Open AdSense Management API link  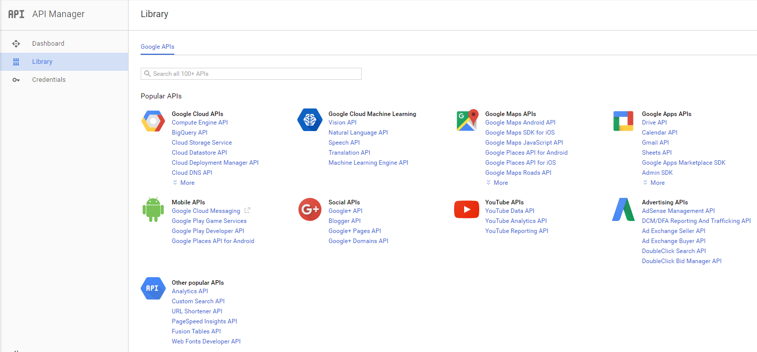coord(678,211)
